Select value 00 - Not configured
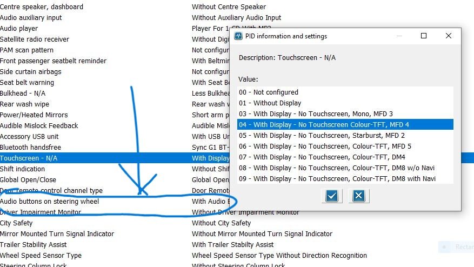Viewport: 474px width, 267px height. point(269,92)
